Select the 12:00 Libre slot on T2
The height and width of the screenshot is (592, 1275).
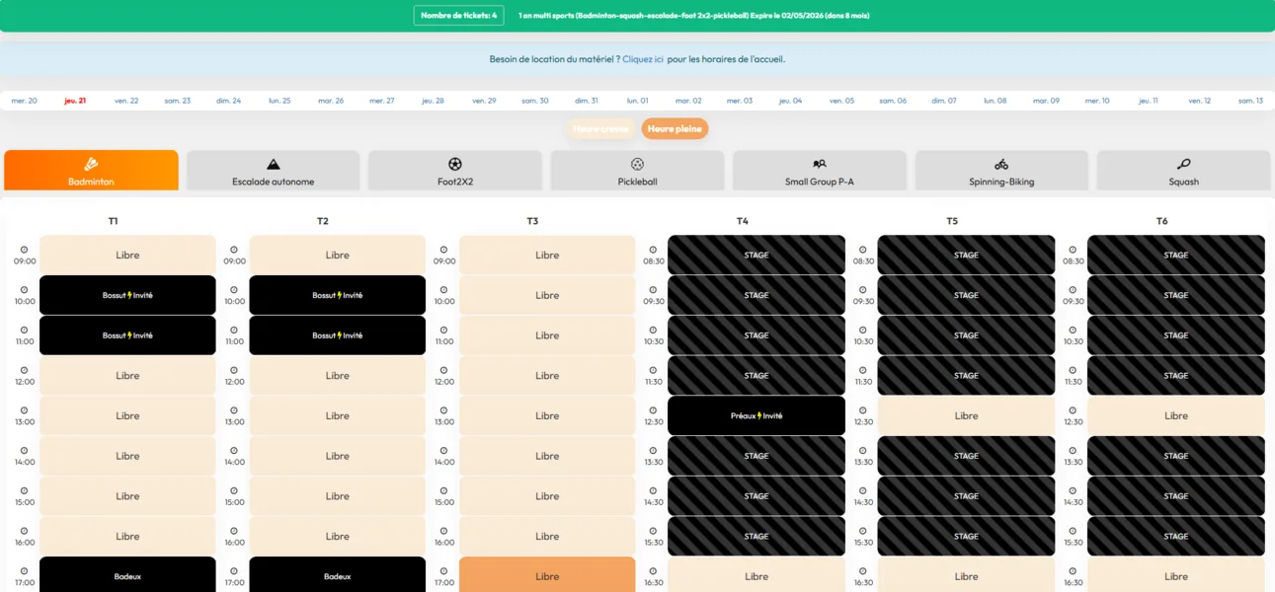pyautogui.click(x=338, y=375)
